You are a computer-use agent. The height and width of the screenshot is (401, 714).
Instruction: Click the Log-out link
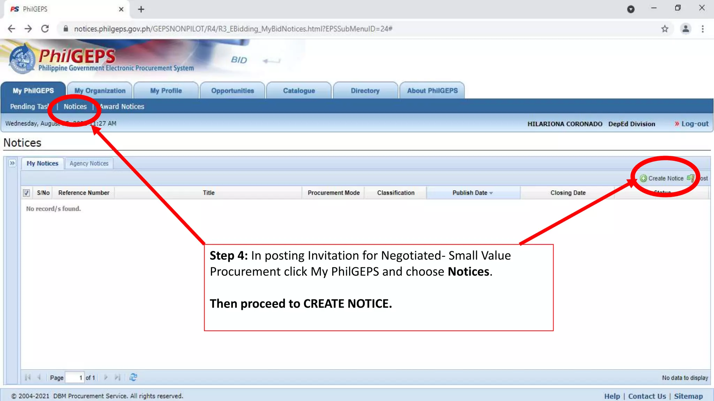(x=694, y=124)
